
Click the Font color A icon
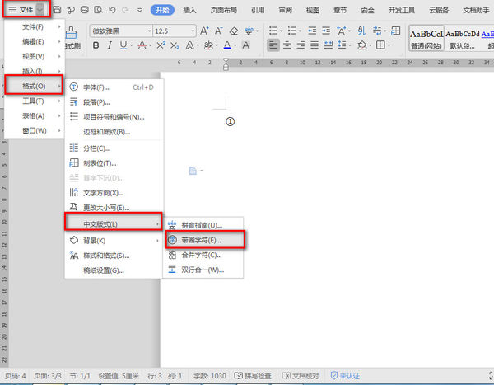227,45
